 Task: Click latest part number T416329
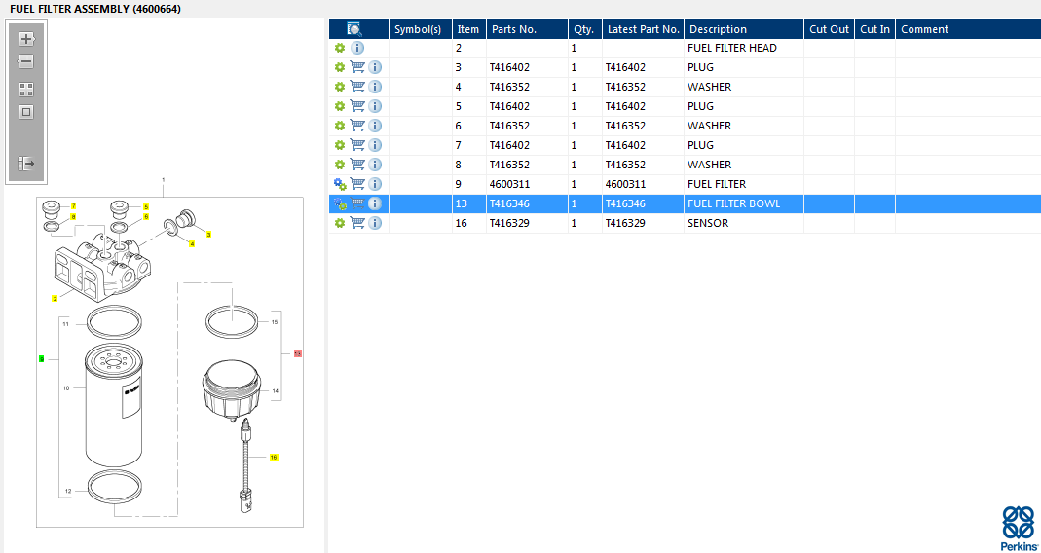pyautogui.click(x=625, y=223)
